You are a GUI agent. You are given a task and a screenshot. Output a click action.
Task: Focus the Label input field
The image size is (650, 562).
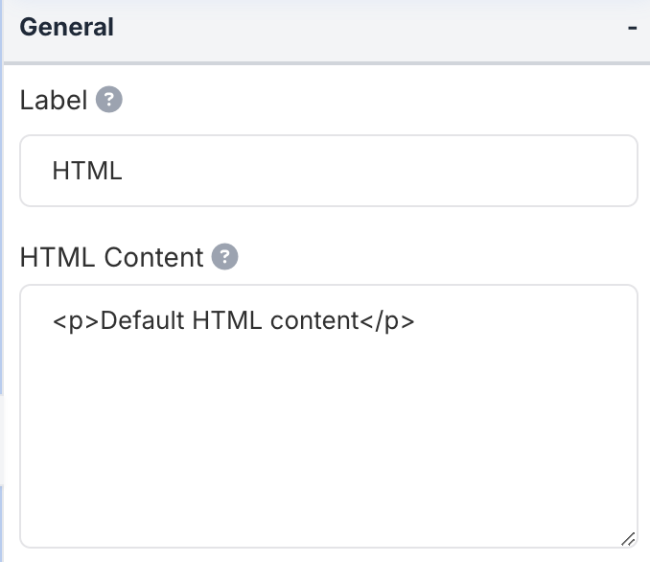[x=328, y=171]
